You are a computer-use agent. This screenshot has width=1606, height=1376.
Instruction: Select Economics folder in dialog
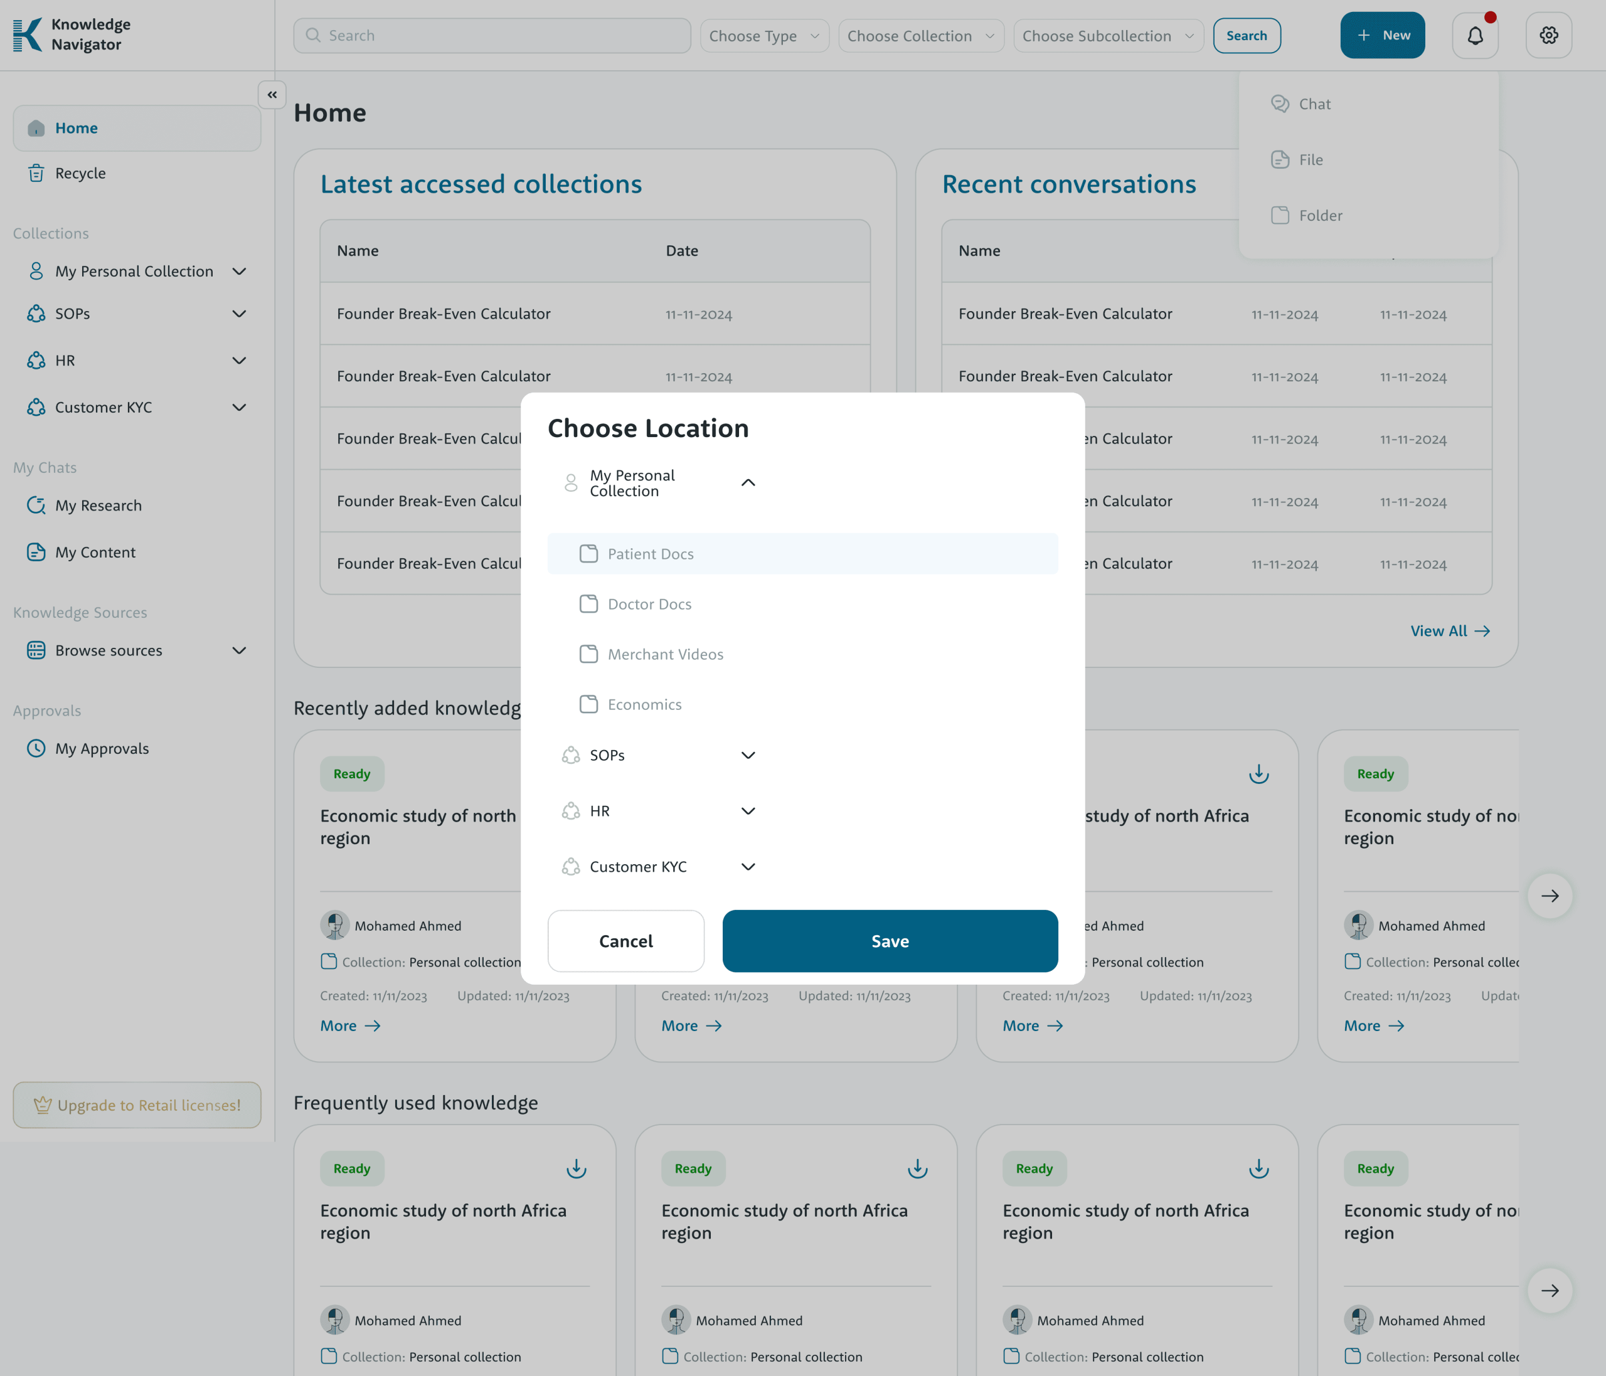[644, 704]
